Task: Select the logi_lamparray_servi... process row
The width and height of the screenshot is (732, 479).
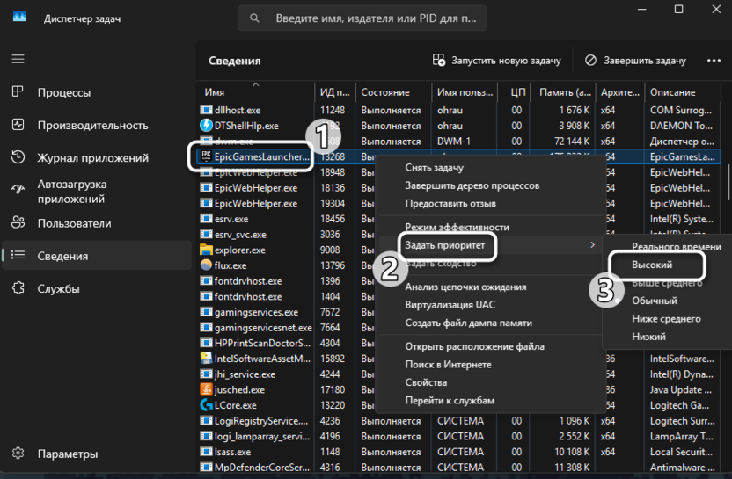Action: 460,436
